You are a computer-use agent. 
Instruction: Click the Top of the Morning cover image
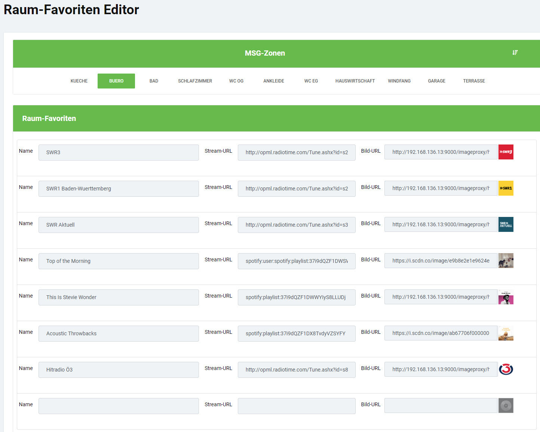(x=506, y=261)
